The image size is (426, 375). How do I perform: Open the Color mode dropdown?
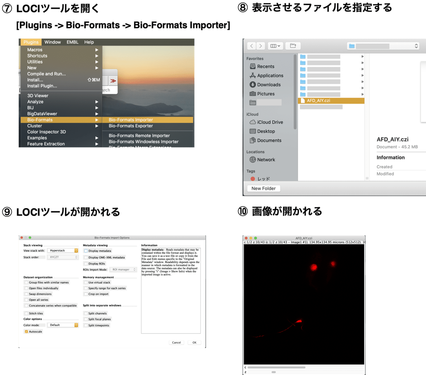pyautogui.click(x=62, y=325)
